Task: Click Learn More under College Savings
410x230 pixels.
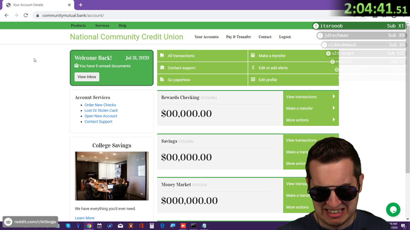Action: 85,218
